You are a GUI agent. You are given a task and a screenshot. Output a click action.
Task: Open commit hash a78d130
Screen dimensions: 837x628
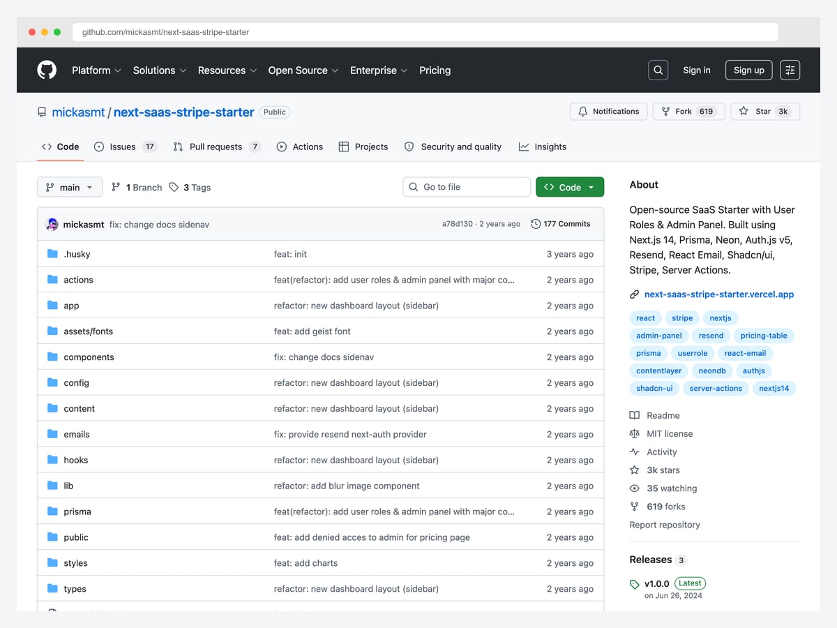(458, 224)
